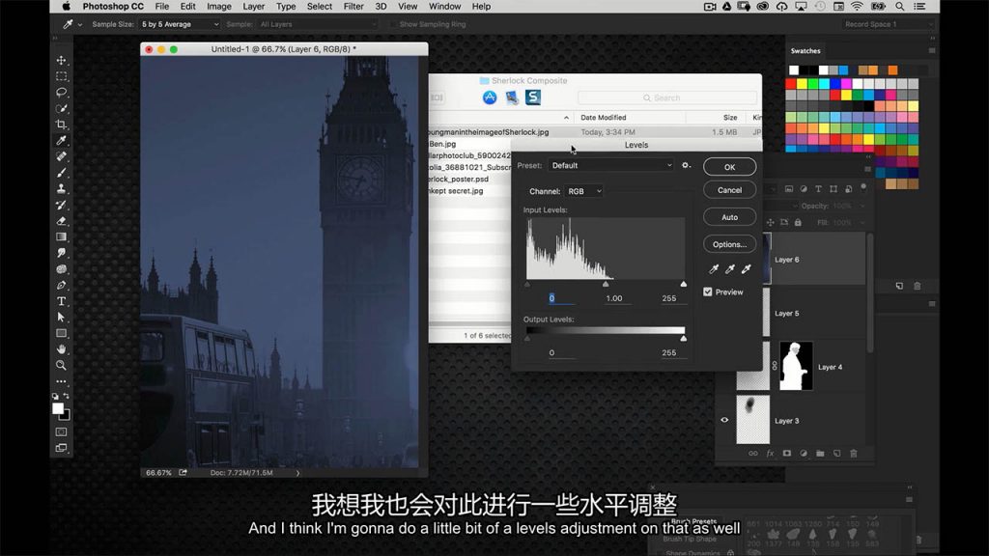Screen dimensions: 989x556
Task: Open the Edit Toolbar three-dots icon
Action: click(x=61, y=381)
